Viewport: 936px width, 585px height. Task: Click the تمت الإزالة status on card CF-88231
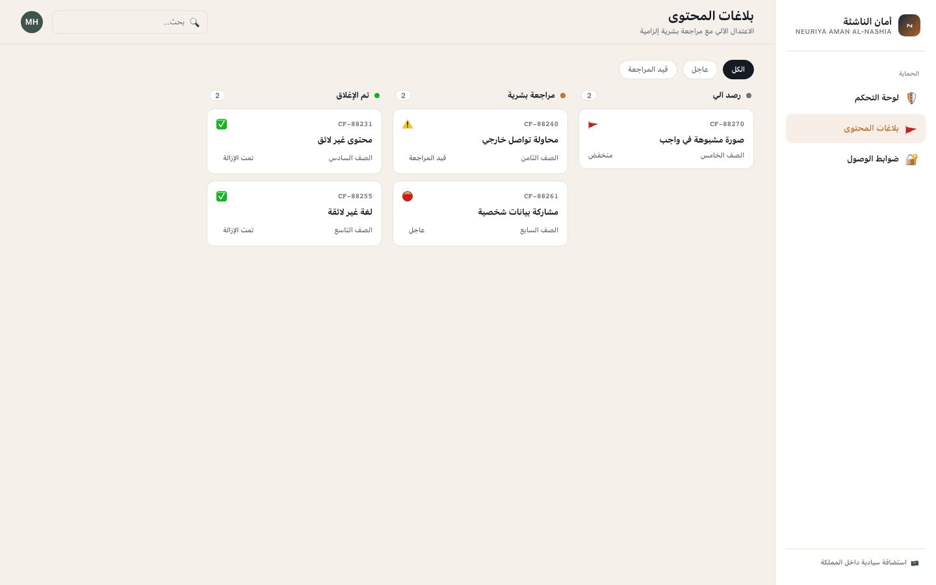point(239,158)
